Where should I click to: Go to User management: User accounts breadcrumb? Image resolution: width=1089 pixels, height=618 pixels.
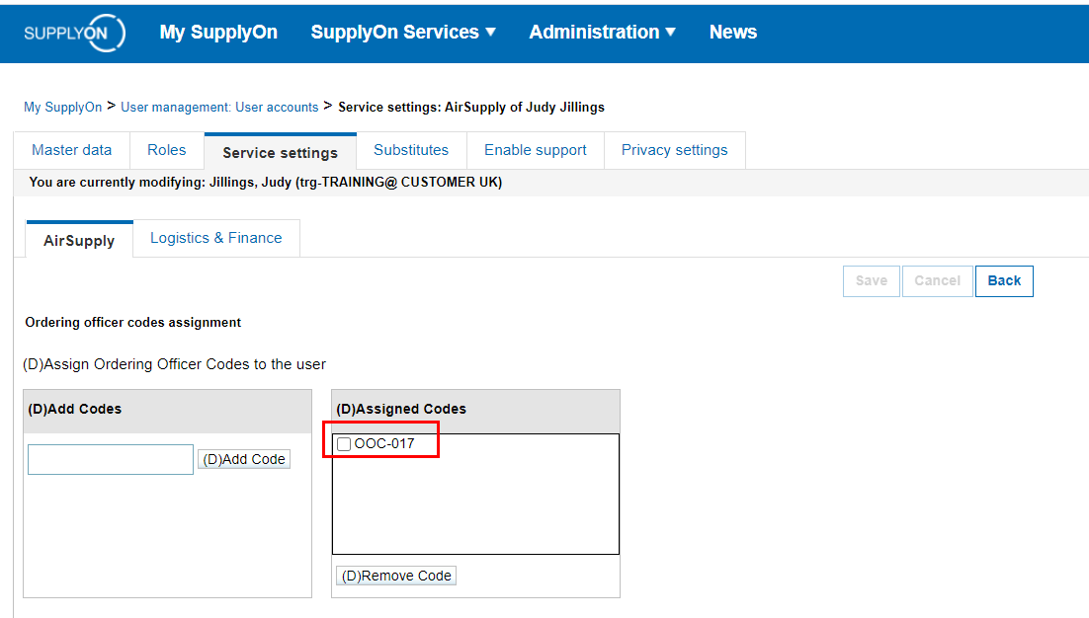pyautogui.click(x=219, y=107)
